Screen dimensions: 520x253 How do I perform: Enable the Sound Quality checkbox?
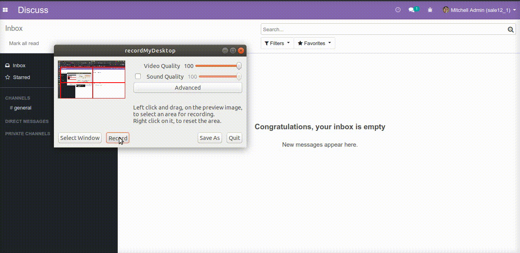(138, 76)
